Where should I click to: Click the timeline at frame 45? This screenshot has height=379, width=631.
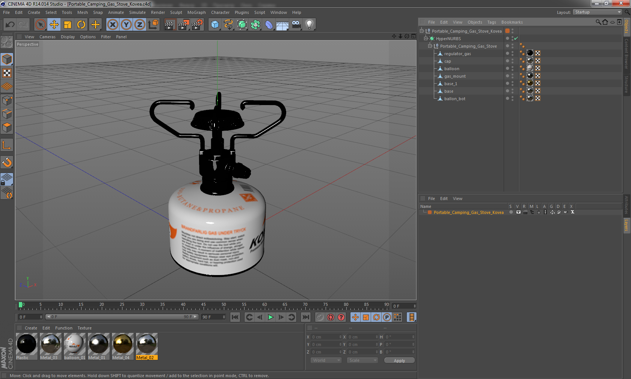point(203,305)
